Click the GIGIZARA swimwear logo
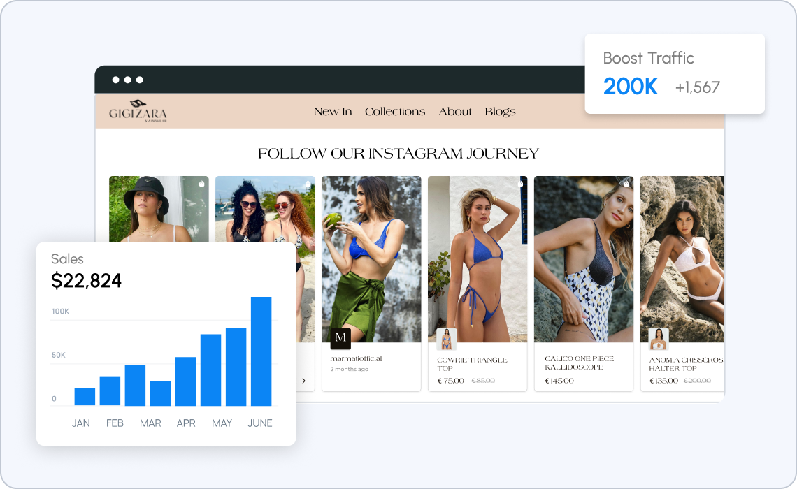The width and height of the screenshot is (797, 489). tap(138, 111)
